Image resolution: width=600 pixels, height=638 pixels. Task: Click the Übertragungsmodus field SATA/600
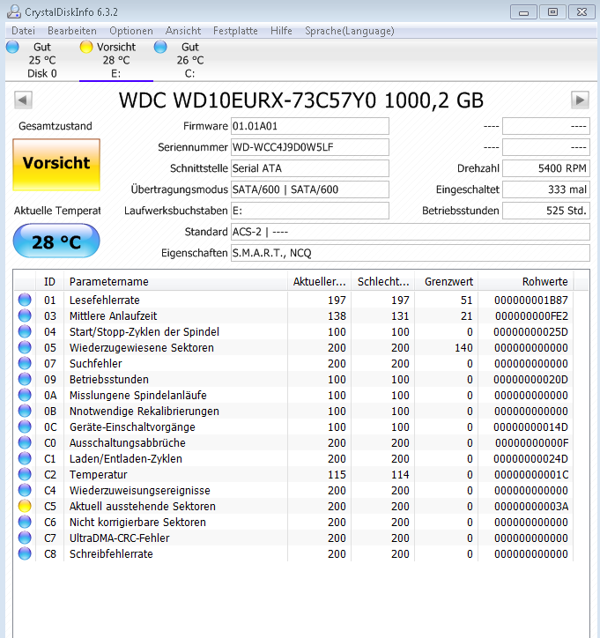(x=310, y=189)
